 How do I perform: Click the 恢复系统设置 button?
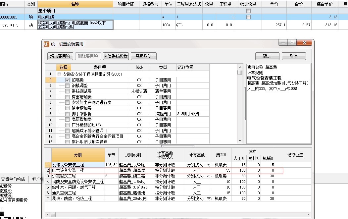point(116,56)
